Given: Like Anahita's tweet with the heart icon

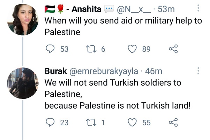Looking at the screenshot, I should click(x=132, y=49).
